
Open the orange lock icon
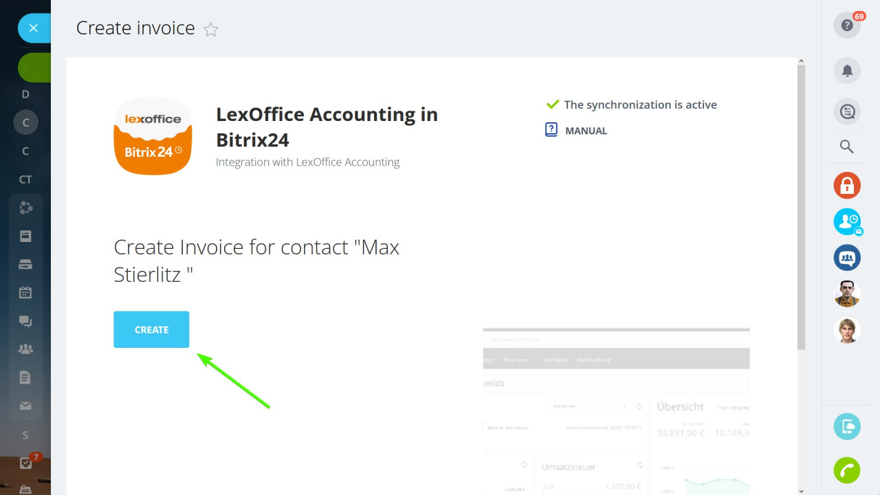(847, 186)
